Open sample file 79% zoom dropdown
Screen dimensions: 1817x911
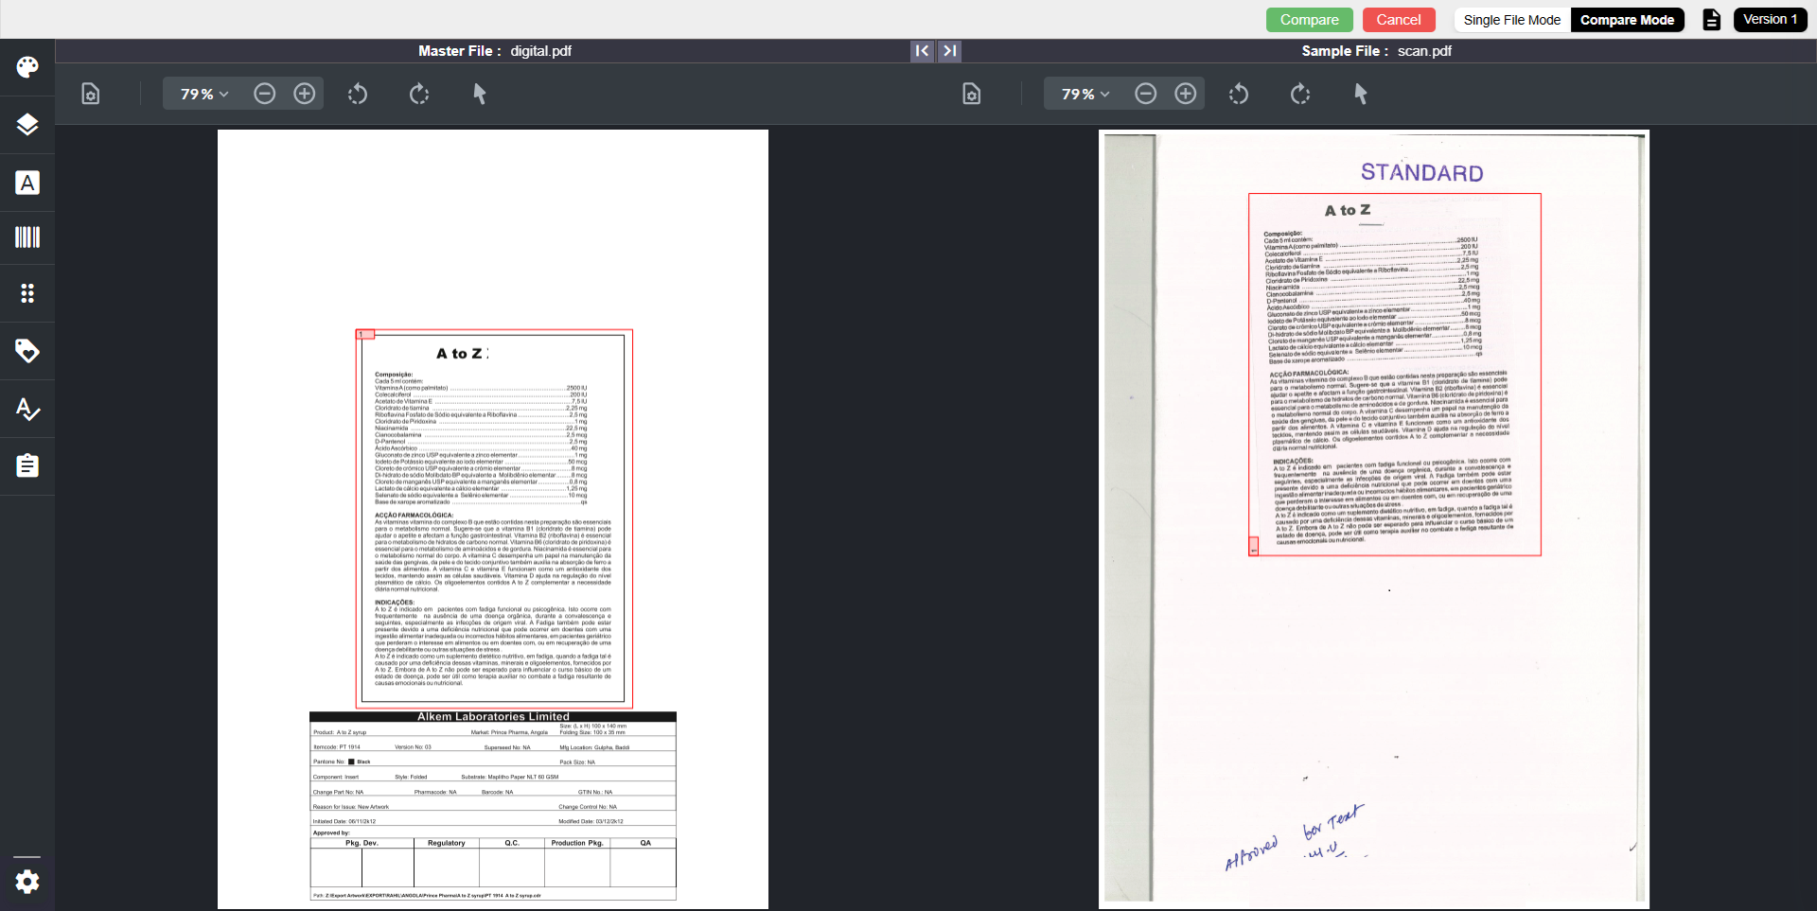click(1085, 94)
